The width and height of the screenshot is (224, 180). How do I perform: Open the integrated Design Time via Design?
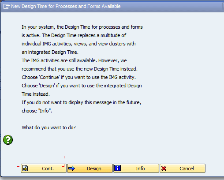90,168
